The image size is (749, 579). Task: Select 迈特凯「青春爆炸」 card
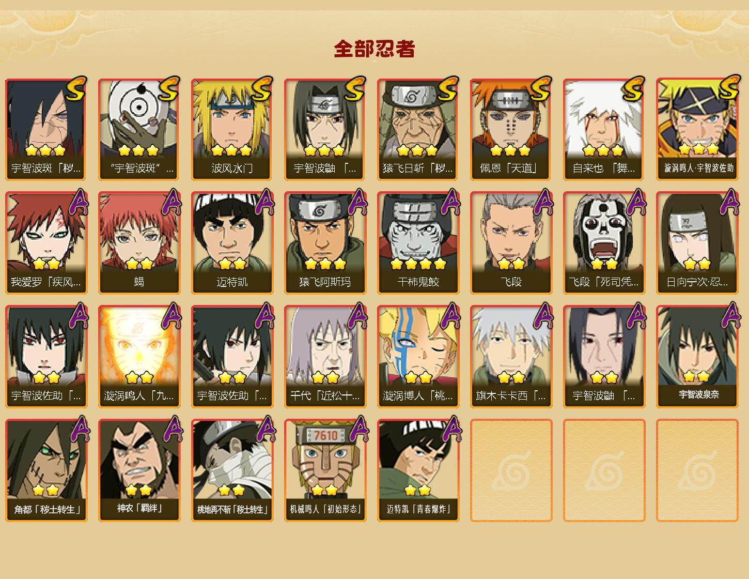click(x=418, y=470)
